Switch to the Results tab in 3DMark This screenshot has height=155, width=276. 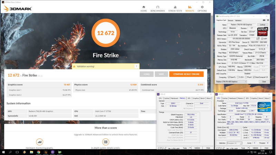coord(189,9)
